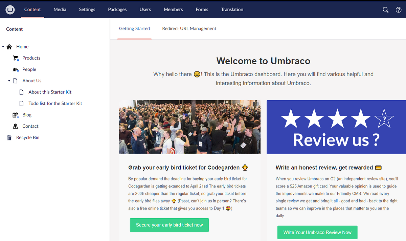
Task: Select People in the content tree
Action: pos(29,69)
